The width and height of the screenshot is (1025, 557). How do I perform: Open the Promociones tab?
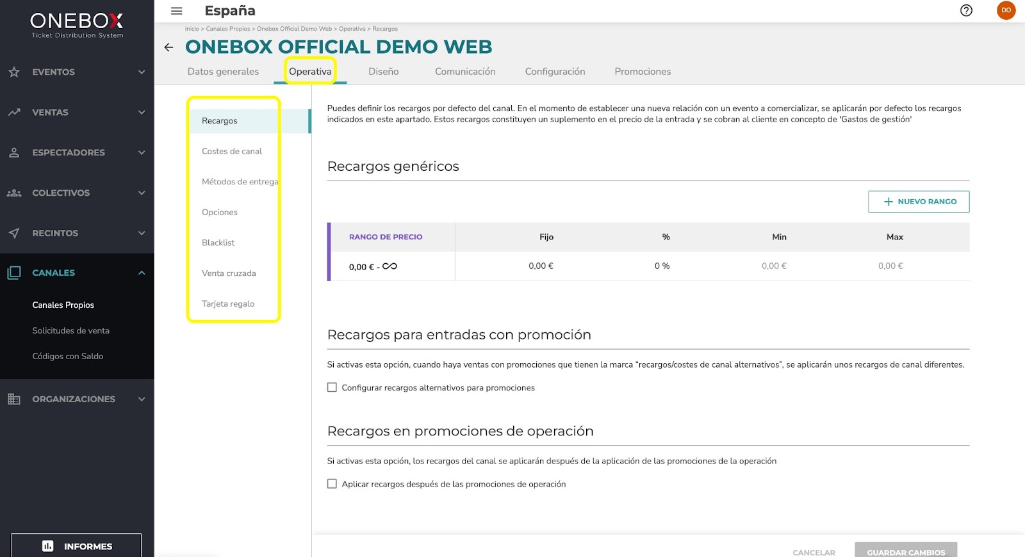pos(643,72)
